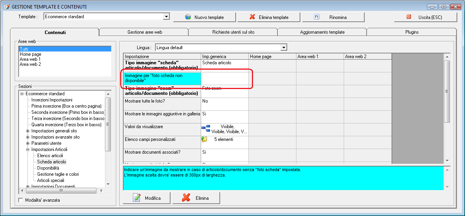Select Mostrare le immagini aggiuntive in galleria
This screenshot has width=465, height=216.
click(x=162, y=117)
